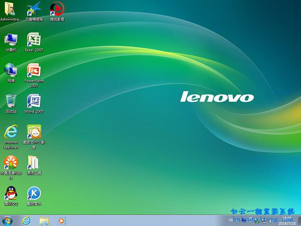Click the taskbar clock showing 2014/7/18

click(x=285, y=221)
